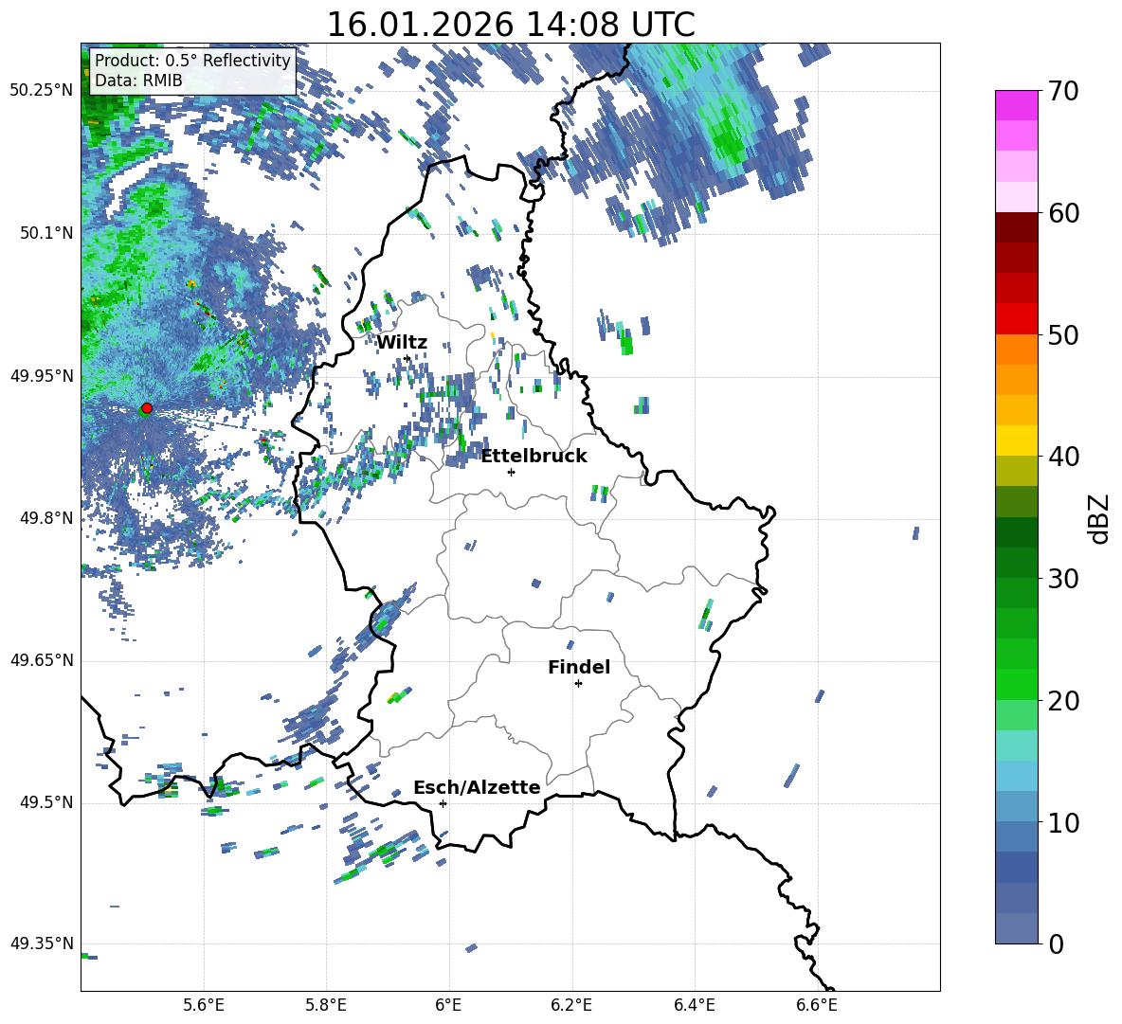Viewport: 1122px width, 1024px height.
Task: Click the 49.8°N latitude label
Action: [46, 518]
